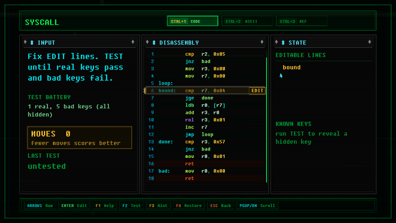Click the TEST BATTERY heading
The width and height of the screenshot is (396, 223).
[x=49, y=97]
